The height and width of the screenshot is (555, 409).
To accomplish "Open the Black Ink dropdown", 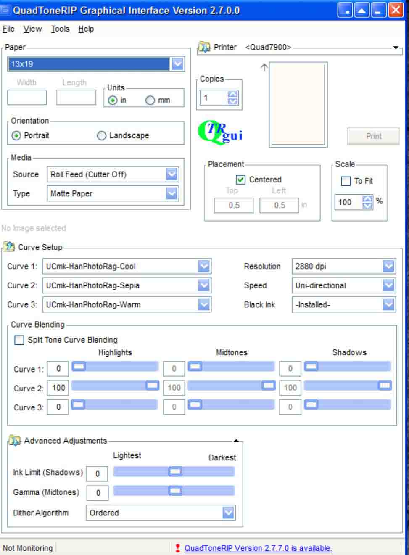I will pyautogui.click(x=389, y=304).
